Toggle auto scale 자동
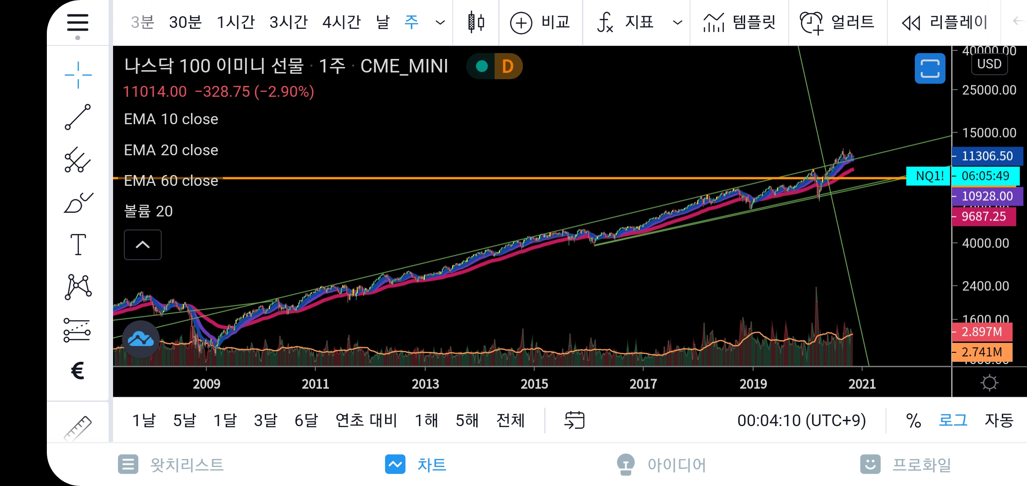Screen dimensions: 1027x486 (x=999, y=420)
